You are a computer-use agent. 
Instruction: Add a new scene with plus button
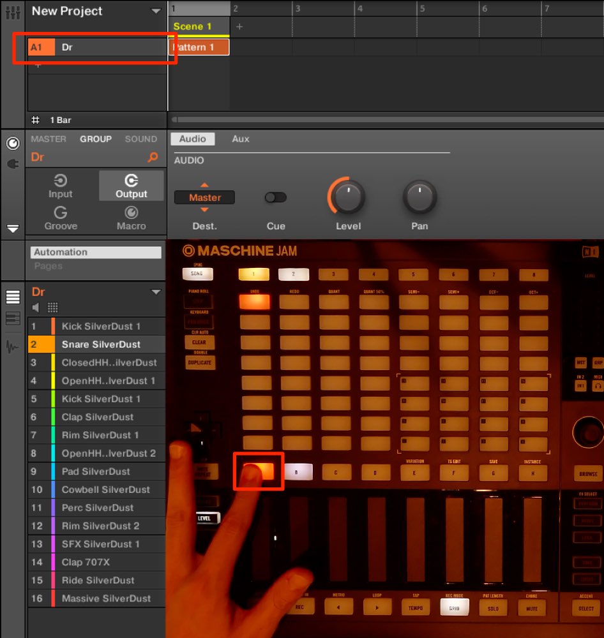point(239,26)
